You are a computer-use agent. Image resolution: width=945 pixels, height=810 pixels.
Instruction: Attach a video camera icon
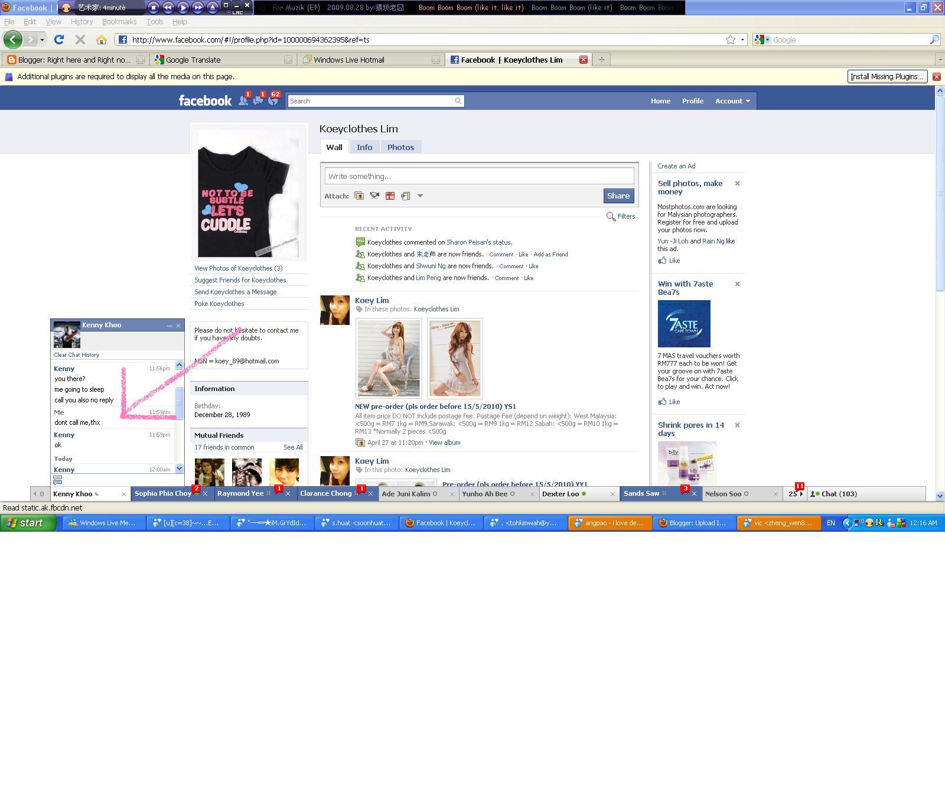click(x=374, y=196)
